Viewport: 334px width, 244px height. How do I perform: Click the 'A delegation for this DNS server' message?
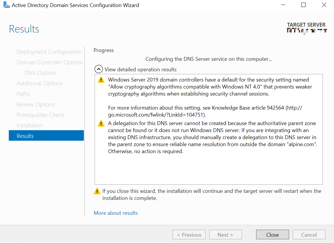coord(213,137)
